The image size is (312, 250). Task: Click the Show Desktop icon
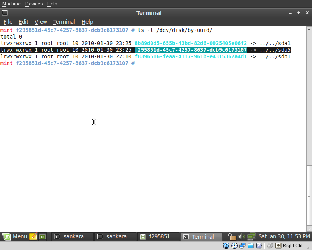click(42, 236)
